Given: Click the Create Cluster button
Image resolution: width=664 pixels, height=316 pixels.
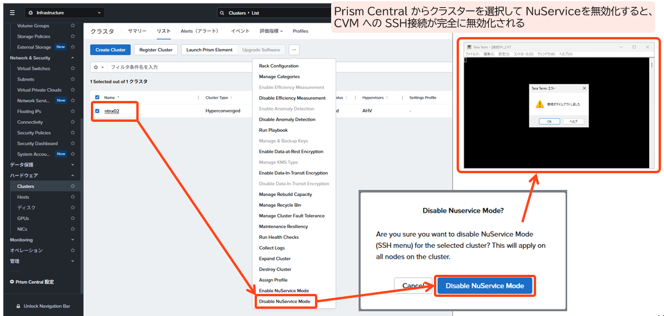Looking at the screenshot, I should [111, 50].
